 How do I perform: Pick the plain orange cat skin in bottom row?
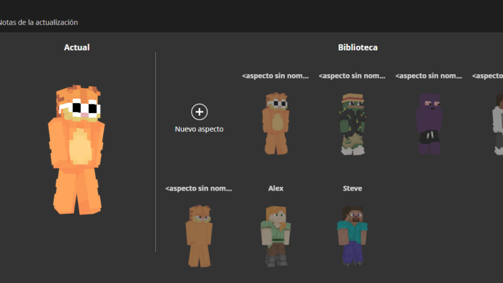pyautogui.click(x=199, y=236)
